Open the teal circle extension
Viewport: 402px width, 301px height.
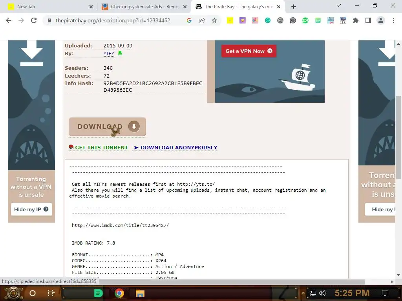tap(268, 20)
